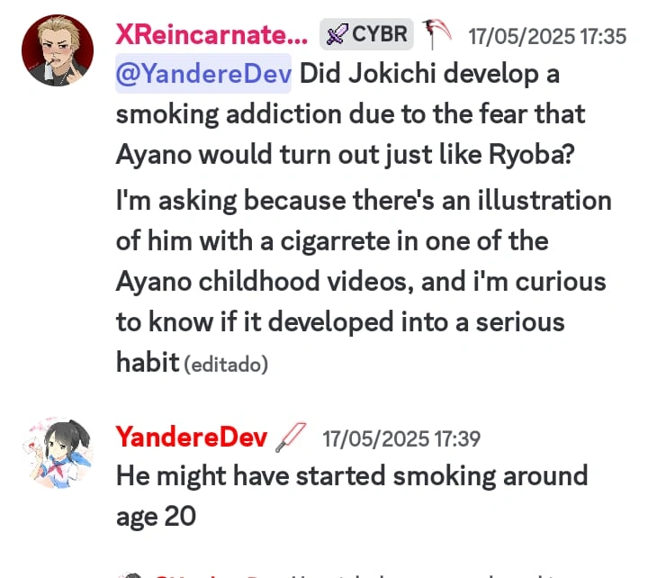Click the partially visible reply preview at bottom

tap(351, 575)
